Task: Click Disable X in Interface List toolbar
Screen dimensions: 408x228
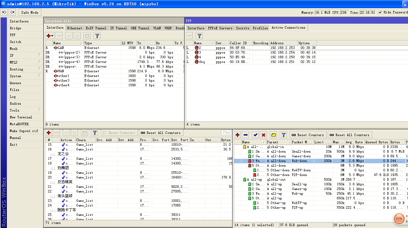Action: [x=77, y=36]
